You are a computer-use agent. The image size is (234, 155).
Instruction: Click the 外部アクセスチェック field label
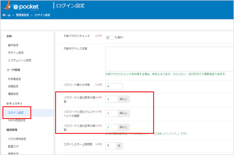(77, 36)
